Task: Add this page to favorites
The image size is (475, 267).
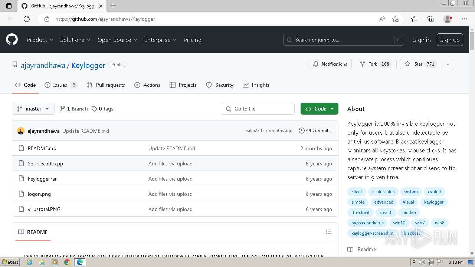Action: [395, 19]
